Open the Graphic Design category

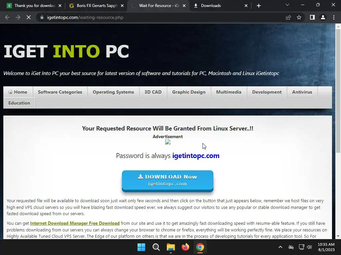click(x=189, y=92)
